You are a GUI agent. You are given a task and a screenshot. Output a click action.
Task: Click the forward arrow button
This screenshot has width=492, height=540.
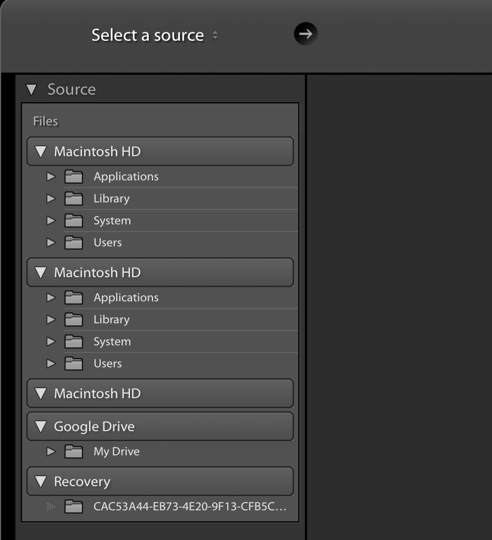pos(305,34)
